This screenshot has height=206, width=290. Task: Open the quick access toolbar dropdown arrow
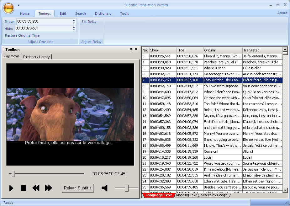19,5
